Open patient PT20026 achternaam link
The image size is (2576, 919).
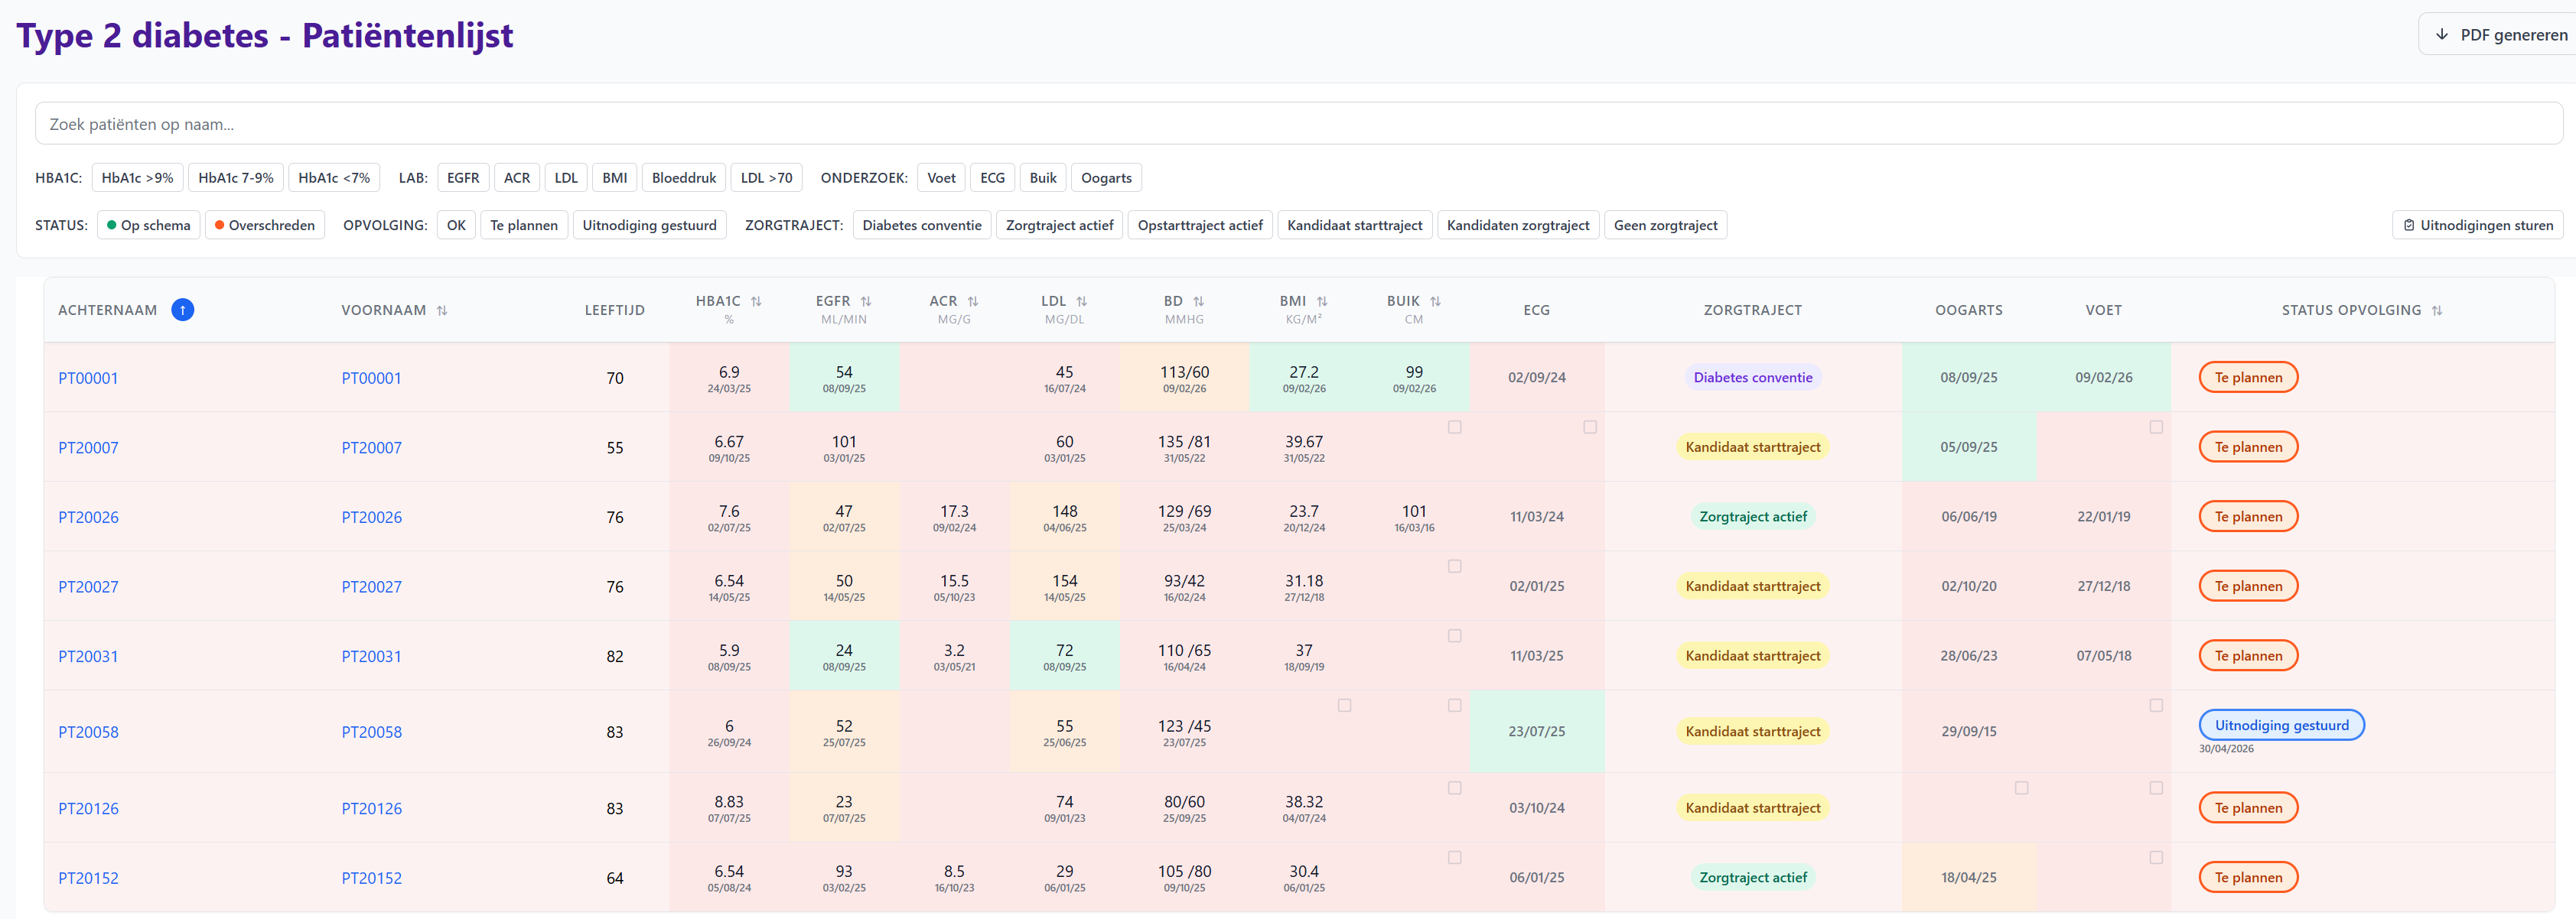tap(88, 518)
